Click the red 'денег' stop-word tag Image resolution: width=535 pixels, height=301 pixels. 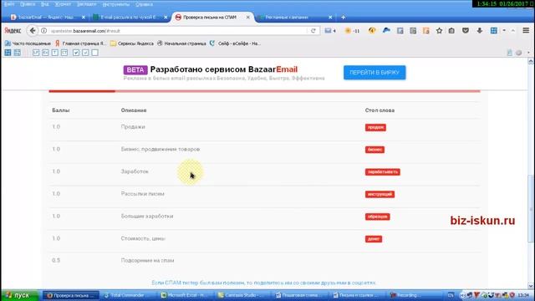tap(374, 239)
